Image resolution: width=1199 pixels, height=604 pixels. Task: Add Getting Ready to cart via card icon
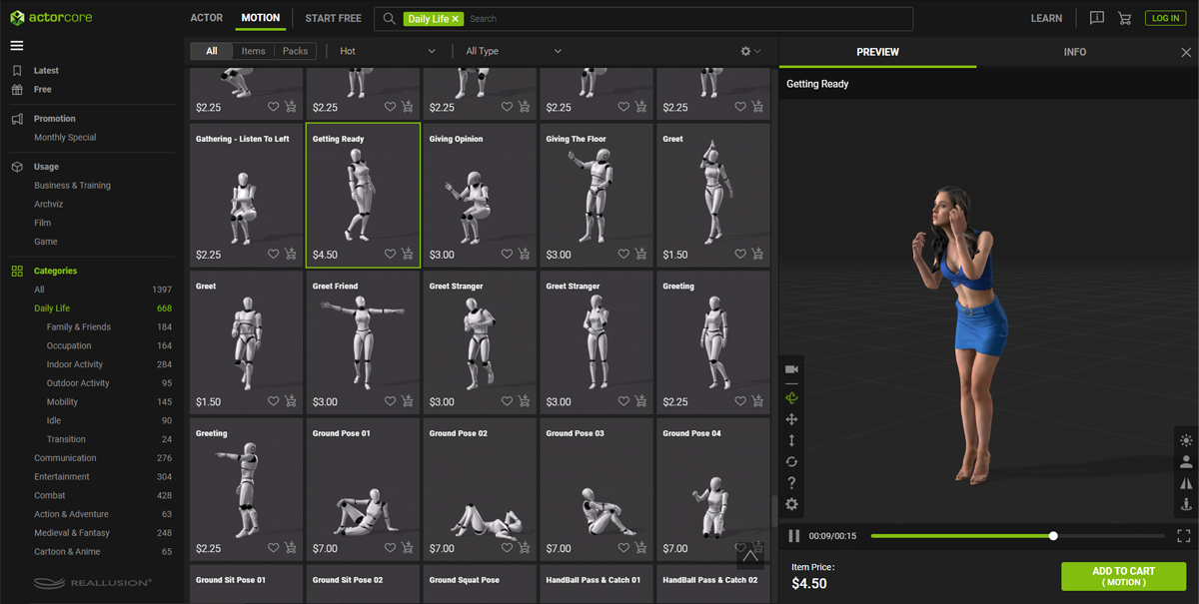click(x=408, y=255)
